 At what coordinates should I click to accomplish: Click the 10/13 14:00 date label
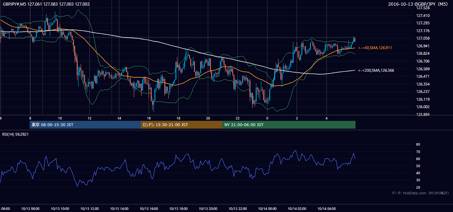(119, 209)
